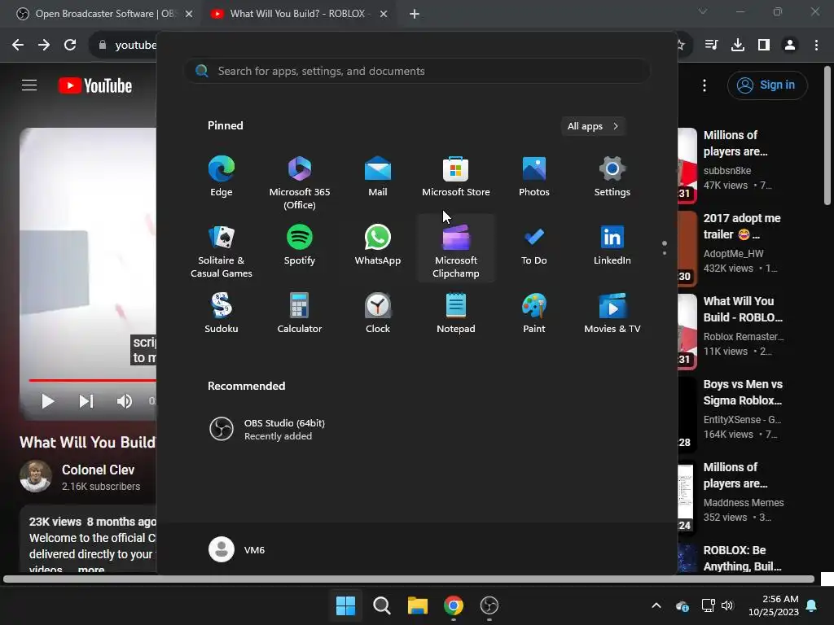Image resolution: width=834 pixels, height=625 pixels.
Task: Open File Explorer from taskbar
Action: (x=418, y=605)
